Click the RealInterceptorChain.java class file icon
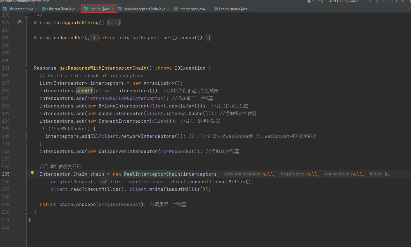 click(120, 9)
